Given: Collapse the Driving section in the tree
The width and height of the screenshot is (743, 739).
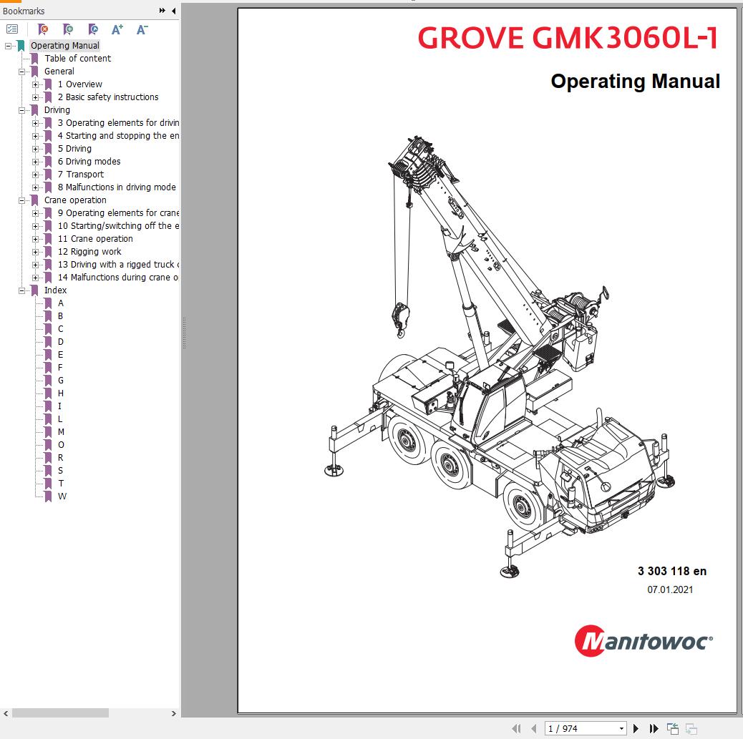Looking at the screenshot, I should tap(22, 110).
